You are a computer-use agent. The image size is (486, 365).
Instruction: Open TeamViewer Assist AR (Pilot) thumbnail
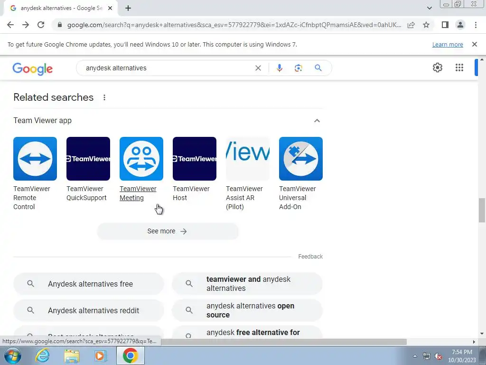(248, 159)
